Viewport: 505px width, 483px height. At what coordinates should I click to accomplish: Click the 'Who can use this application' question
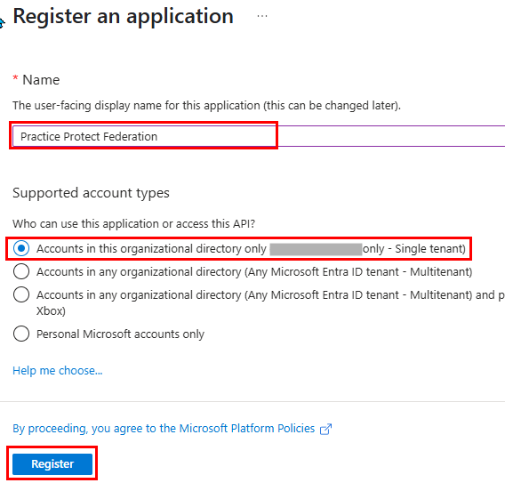coord(133,223)
